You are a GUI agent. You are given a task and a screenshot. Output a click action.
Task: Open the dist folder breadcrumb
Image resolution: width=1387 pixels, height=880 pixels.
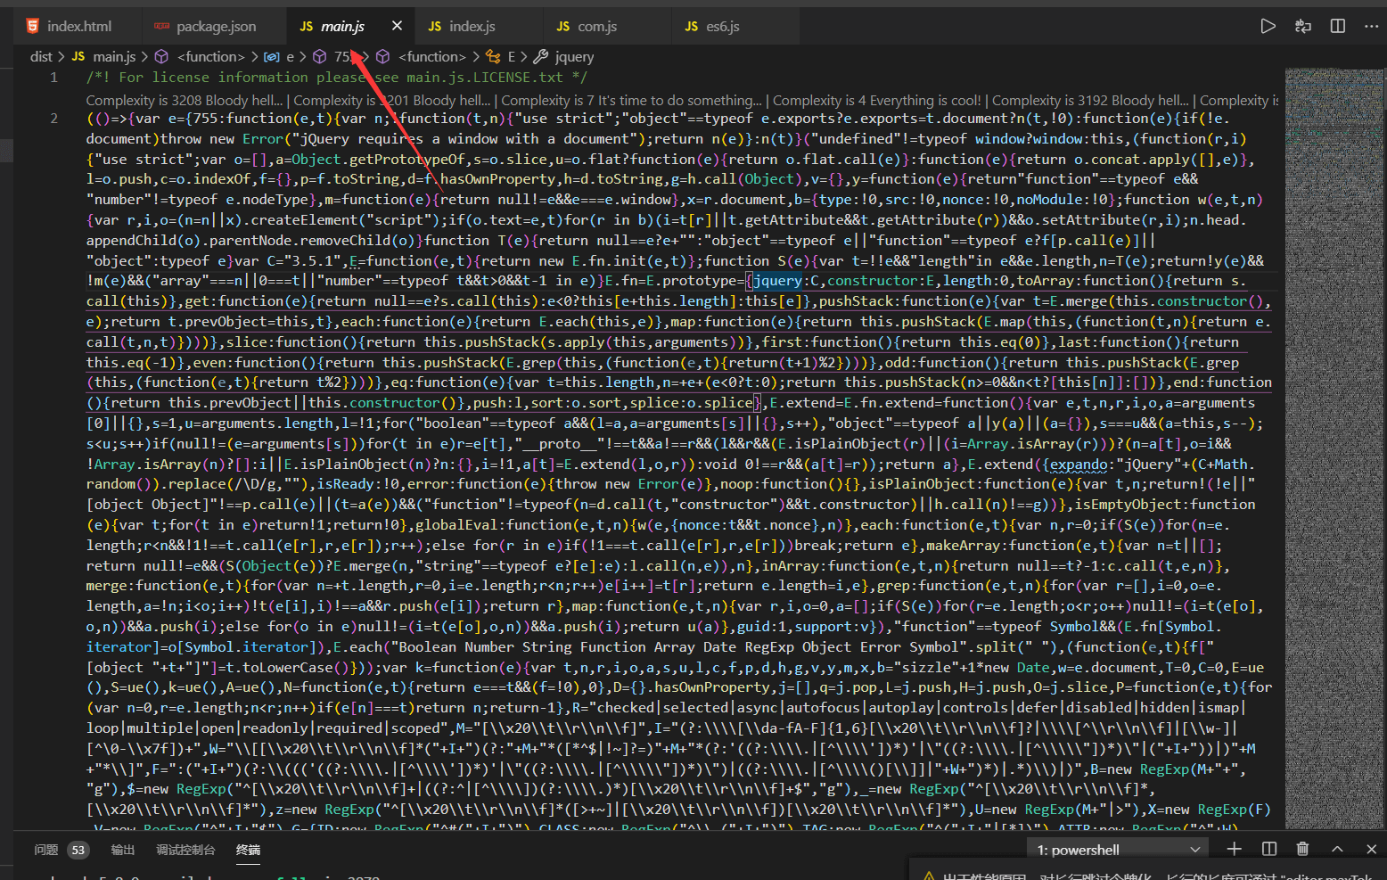click(41, 56)
